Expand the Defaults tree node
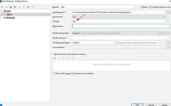The height and width of the screenshot is (106, 171). pyautogui.click(x=1, y=18)
